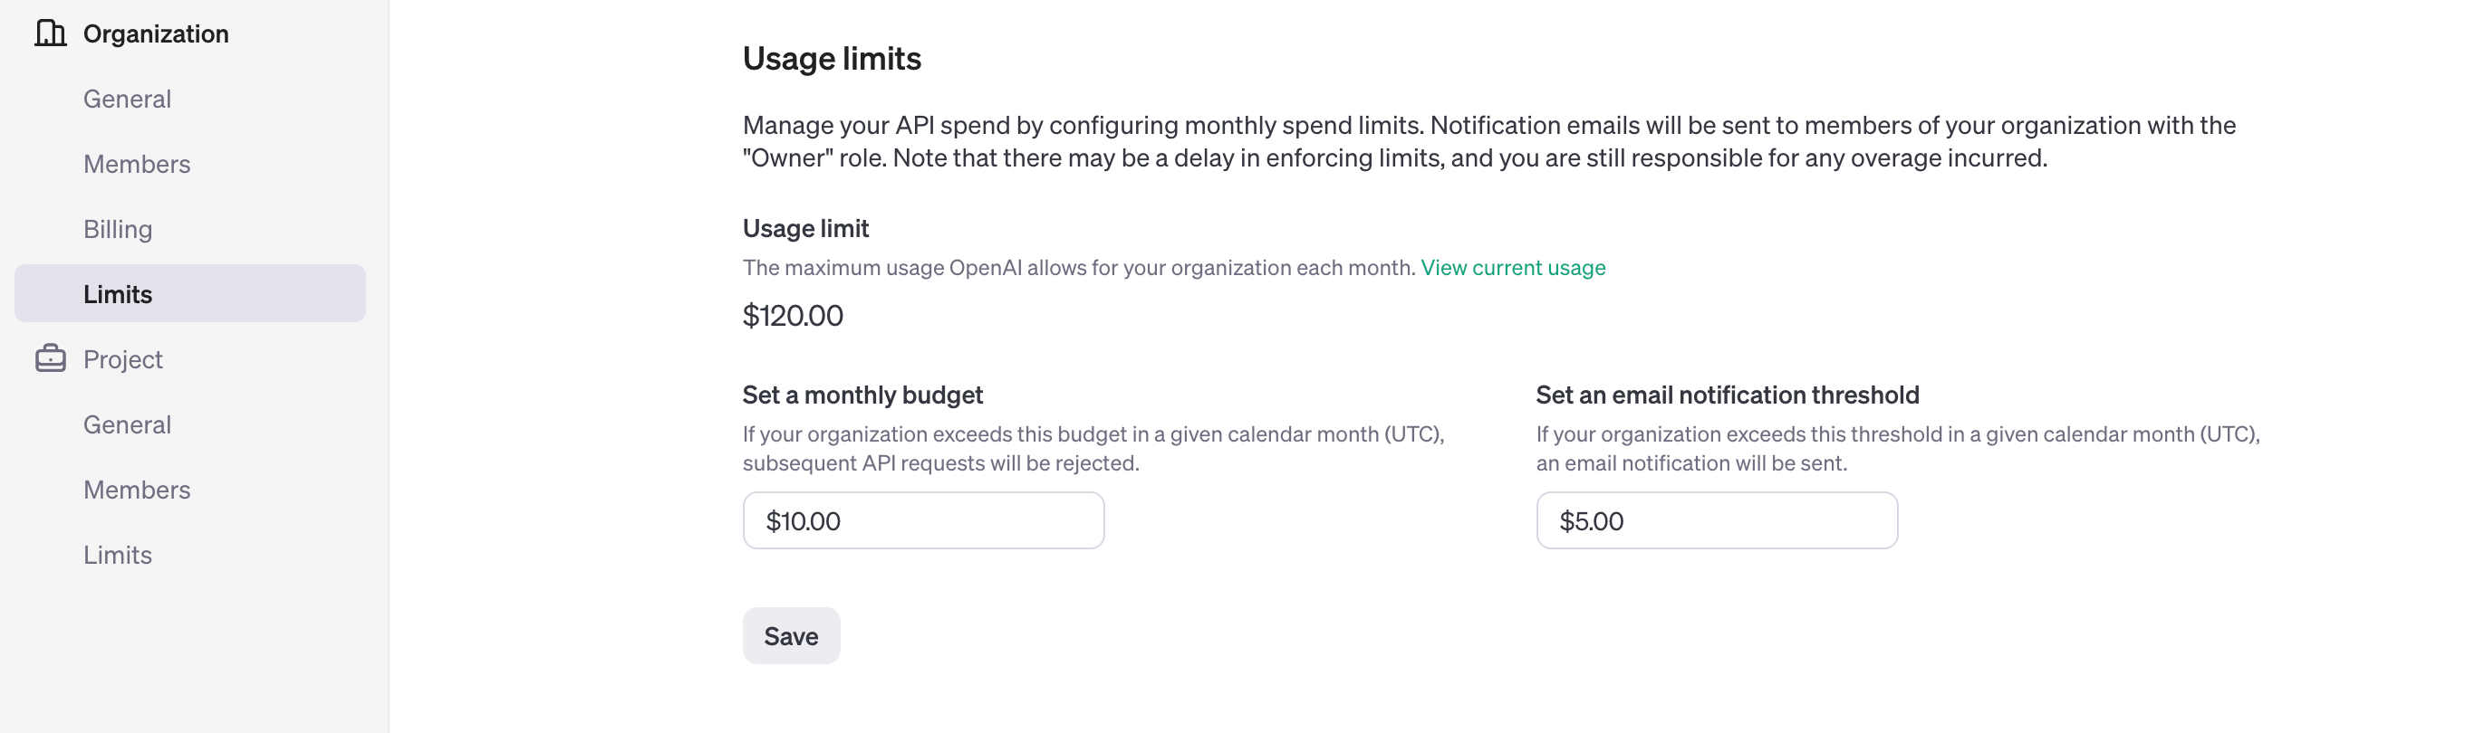2475x733 pixels.
Task: Click the Organization building icon
Action: coord(50,33)
